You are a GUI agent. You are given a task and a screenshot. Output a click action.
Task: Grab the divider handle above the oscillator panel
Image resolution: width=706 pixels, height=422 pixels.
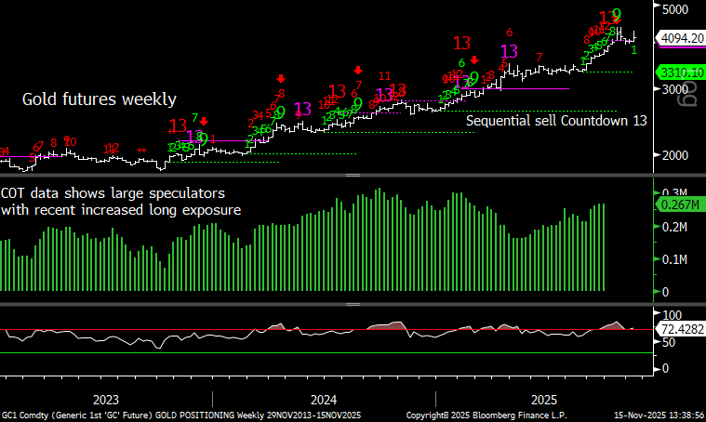(x=353, y=304)
